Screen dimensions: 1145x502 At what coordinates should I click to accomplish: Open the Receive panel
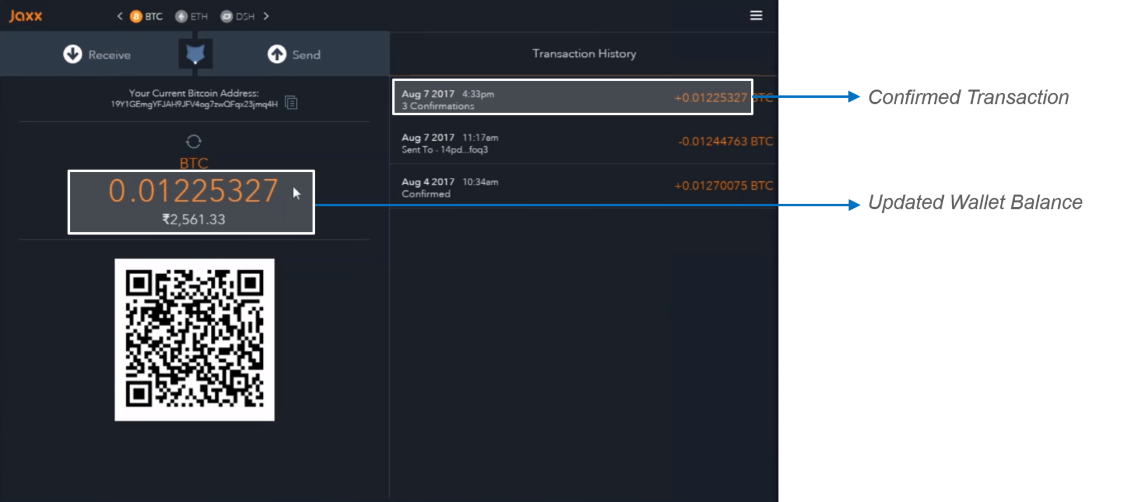(x=97, y=54)
